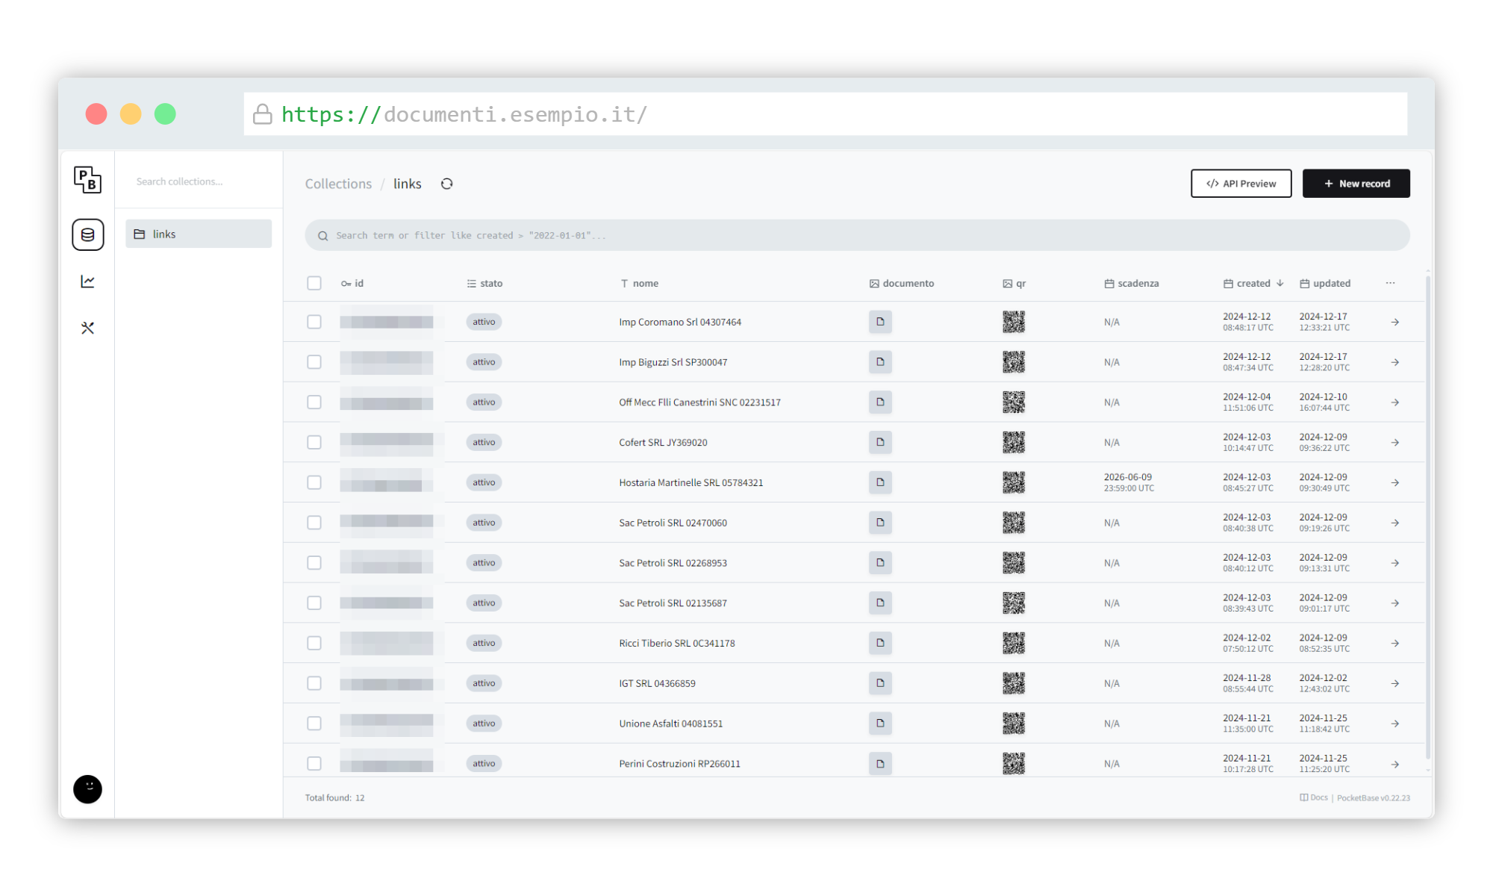Select the Imp Coromano Srl row checkbox
This screenshot has height=896, width=1493.
pyautogui.click(x=314, y=322)
